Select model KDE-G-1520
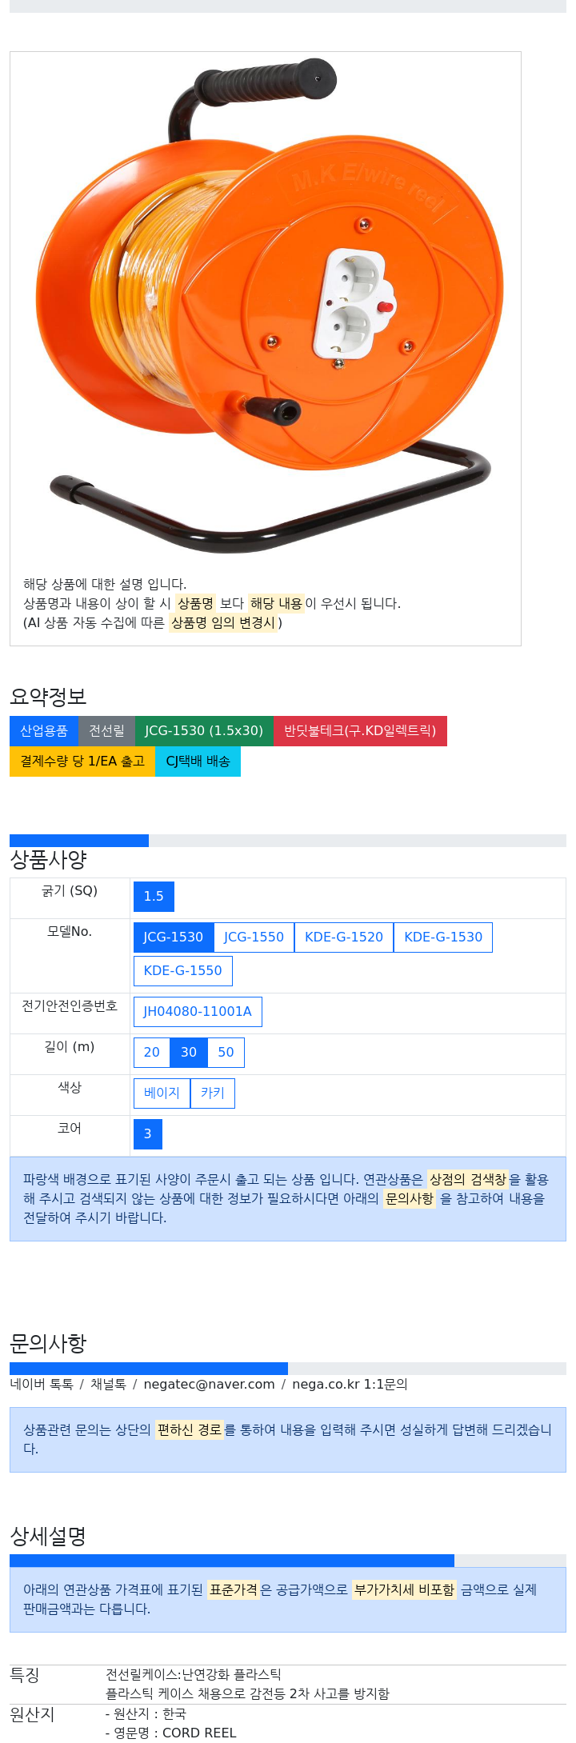 click(344, 937)
